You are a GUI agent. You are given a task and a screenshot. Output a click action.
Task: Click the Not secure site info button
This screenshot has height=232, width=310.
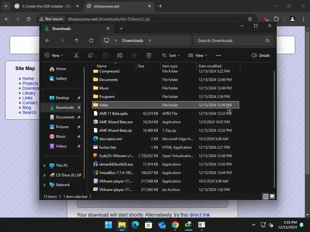pos(51,19)
